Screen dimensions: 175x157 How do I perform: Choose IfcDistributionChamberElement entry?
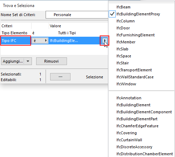141,154
